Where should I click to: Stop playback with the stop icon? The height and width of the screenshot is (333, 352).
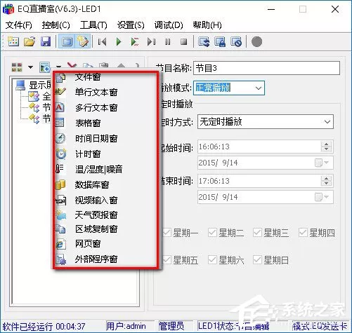tap(184, 42)
